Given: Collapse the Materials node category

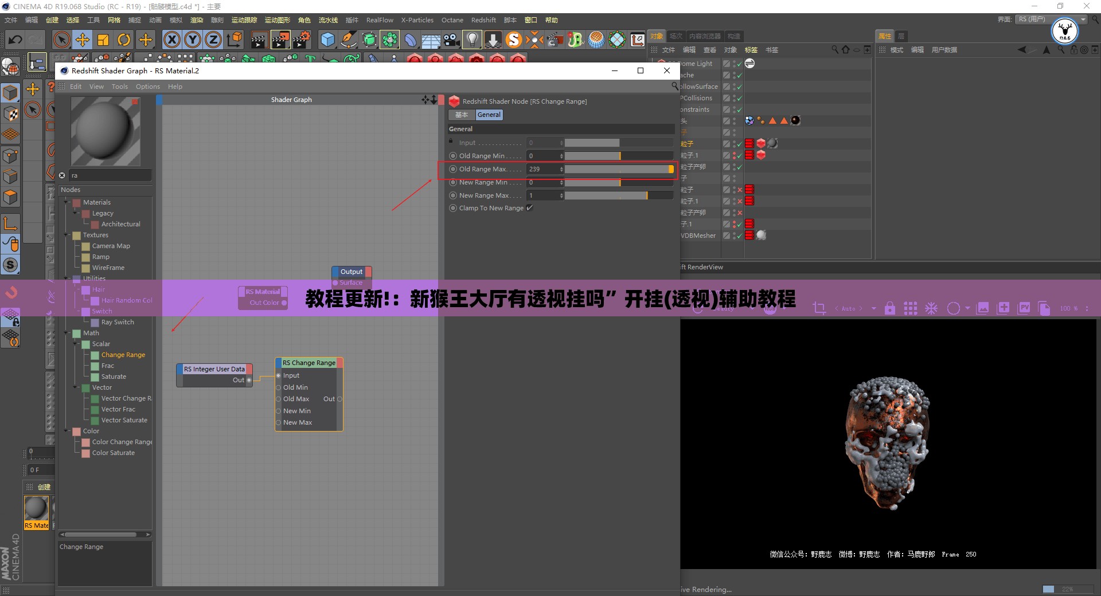Looking at the screenshot, I should 67,202.
